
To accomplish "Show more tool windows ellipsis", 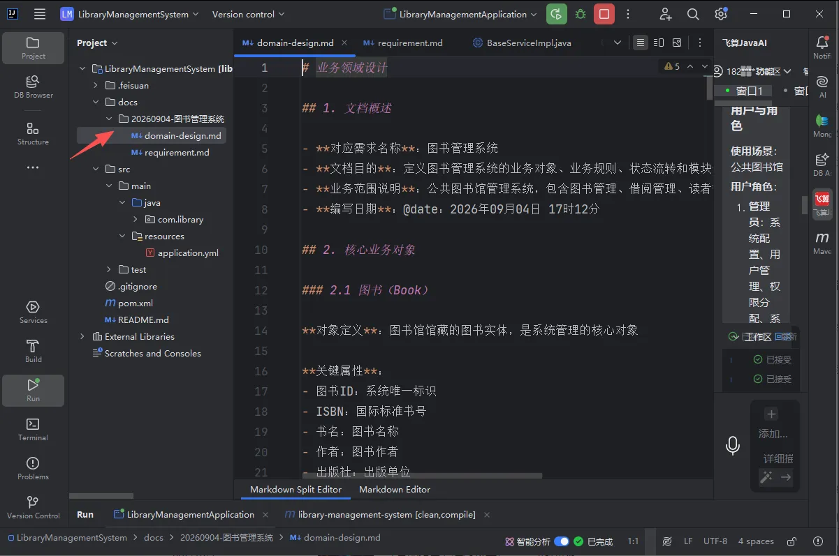I will 33,167.
